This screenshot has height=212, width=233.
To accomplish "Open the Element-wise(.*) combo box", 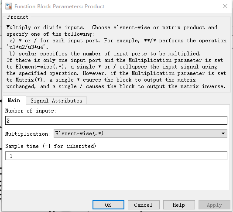I will coord(140,133).
